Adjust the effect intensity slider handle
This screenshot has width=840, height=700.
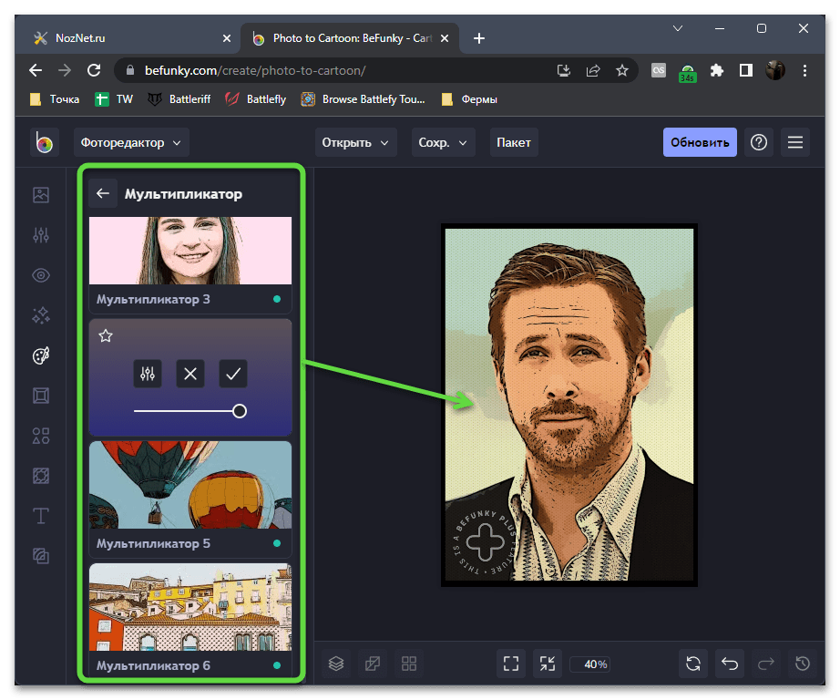240,411
